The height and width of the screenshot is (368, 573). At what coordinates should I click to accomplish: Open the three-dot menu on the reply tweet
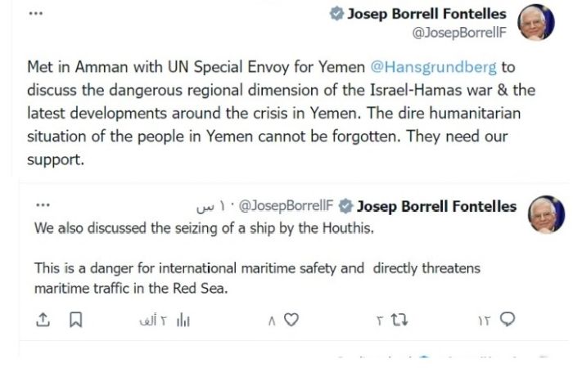click(43, 205)
